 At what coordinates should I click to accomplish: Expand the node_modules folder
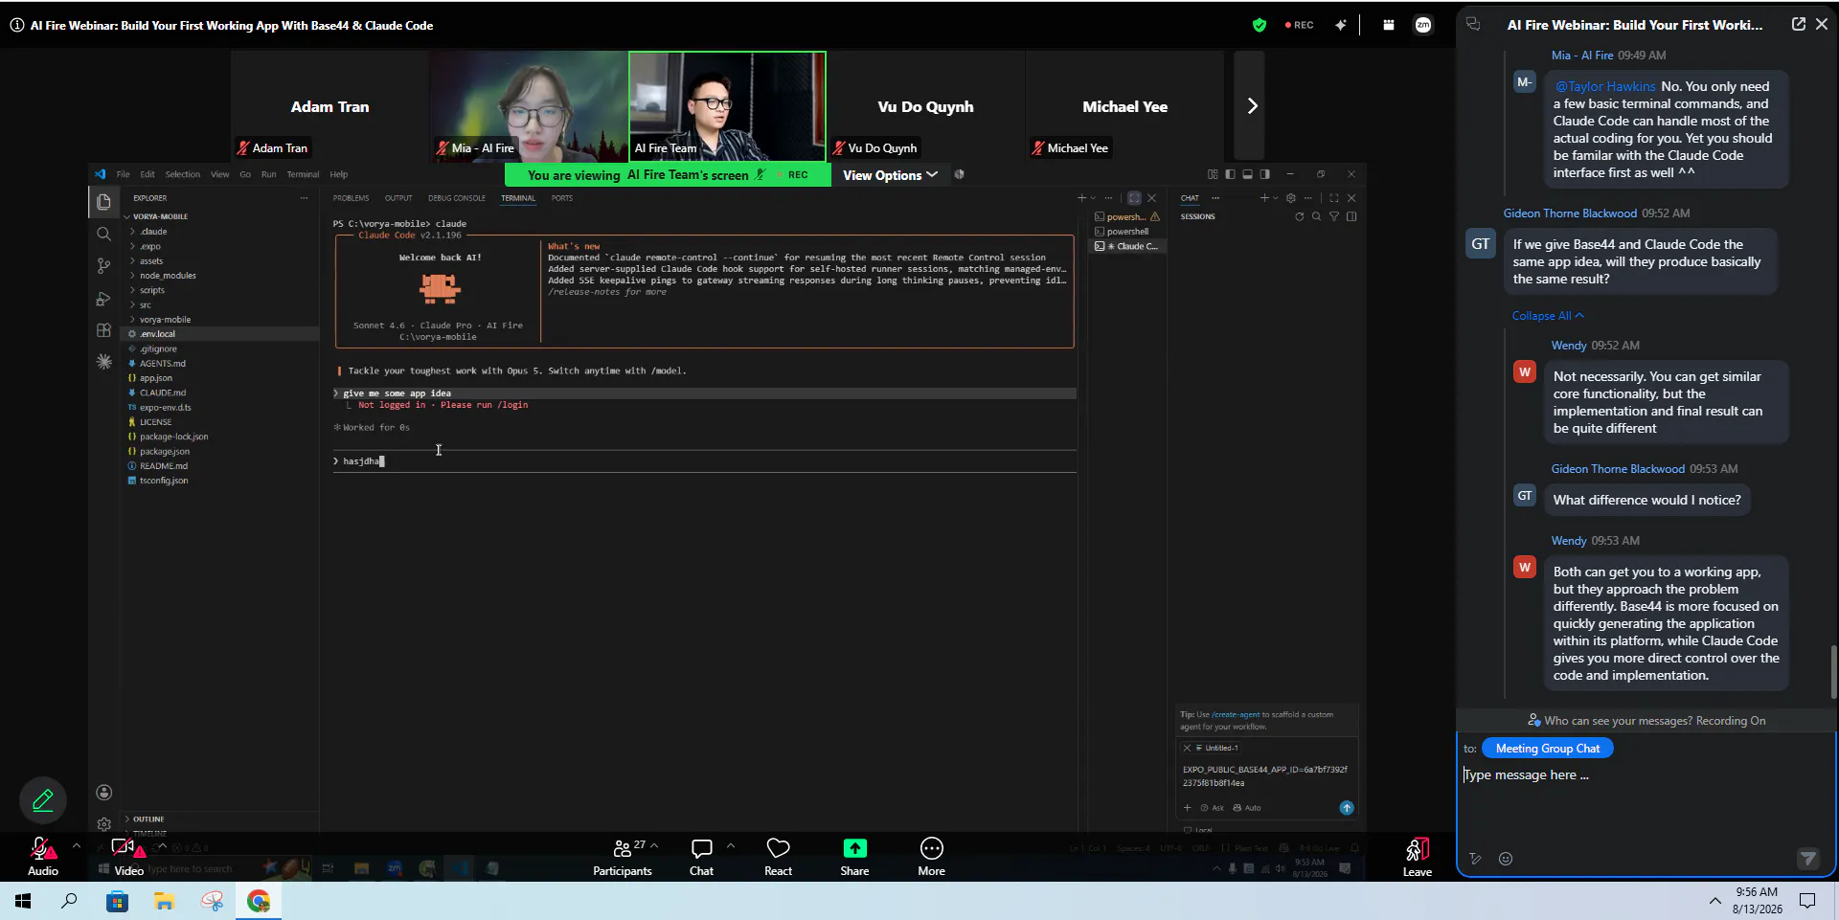coord(168,276)
